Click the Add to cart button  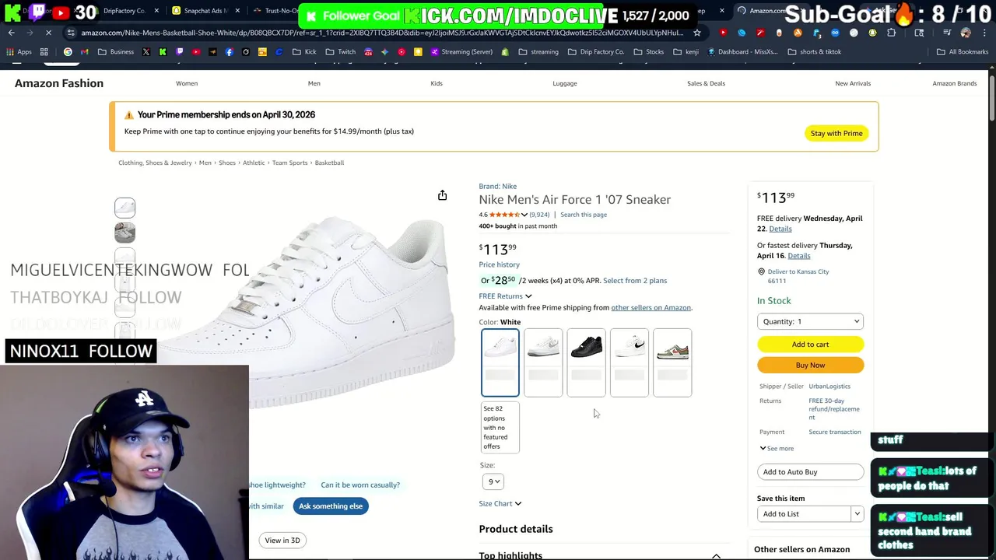click(809, 344)
